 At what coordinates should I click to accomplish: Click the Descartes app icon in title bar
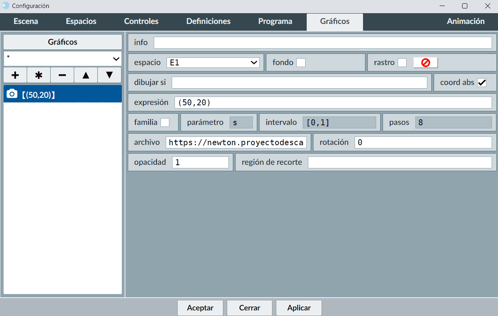coord(6,6)
